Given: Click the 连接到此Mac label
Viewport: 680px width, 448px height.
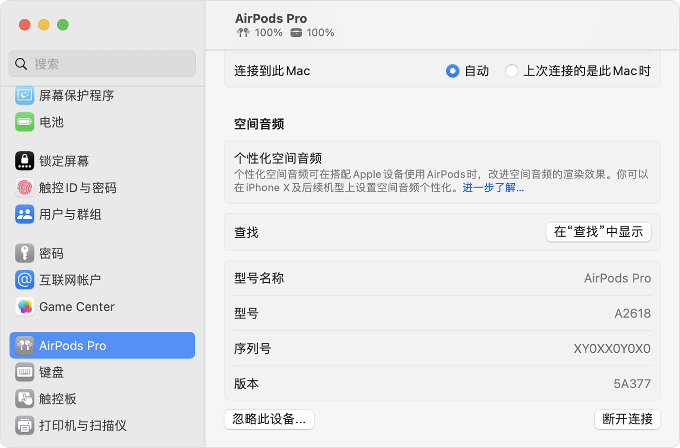Looking at the screenshot, I should coord(272,71).
